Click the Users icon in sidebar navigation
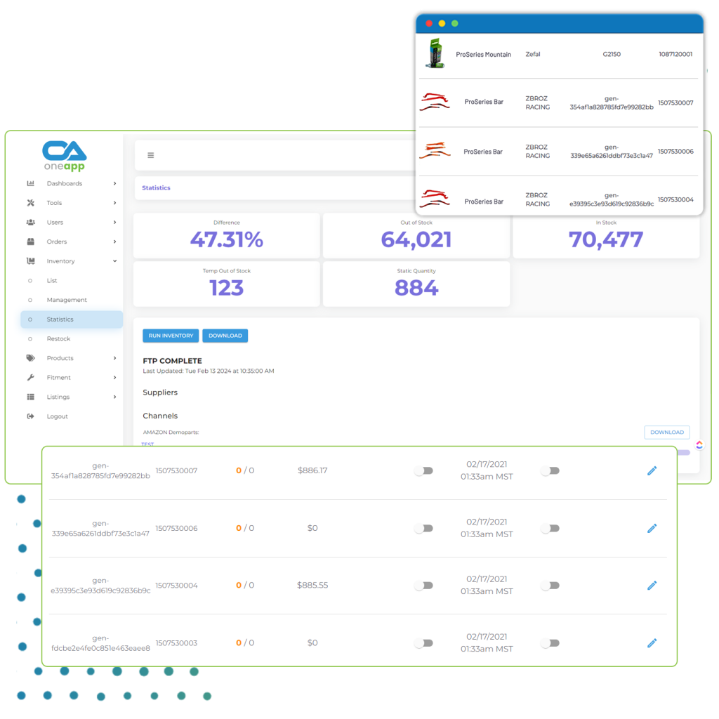 pyautogui.click(x=29, y=223)
